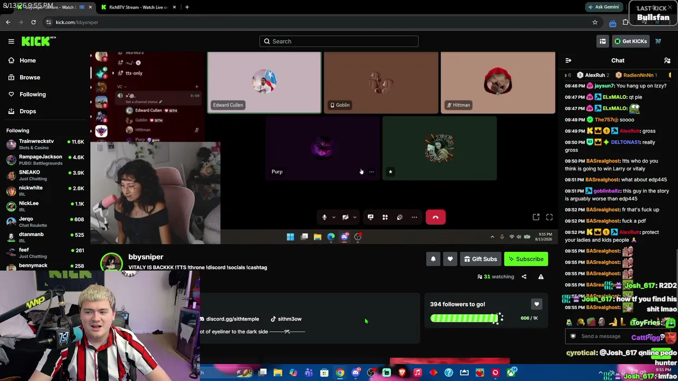Toggle microphone mute in Discord call
The width and height of the screenshot is (678, 381).
[x=324, y=217]
